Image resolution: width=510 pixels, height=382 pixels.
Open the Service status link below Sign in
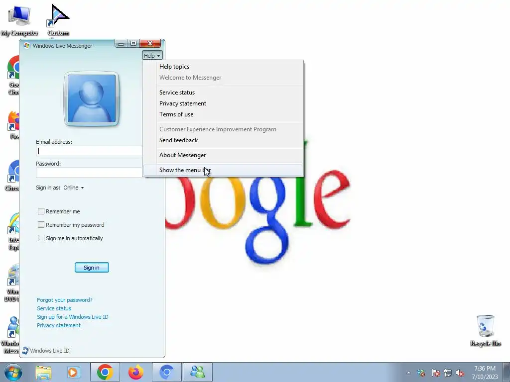(x=54, y=308)
